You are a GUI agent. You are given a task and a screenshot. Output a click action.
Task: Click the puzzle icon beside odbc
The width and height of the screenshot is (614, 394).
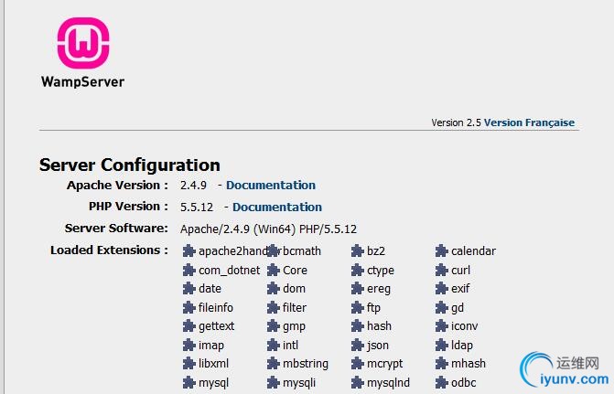click(442, 382)
